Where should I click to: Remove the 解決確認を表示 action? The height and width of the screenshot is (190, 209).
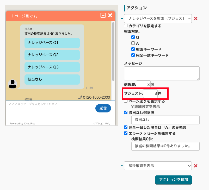pos(196,166)
